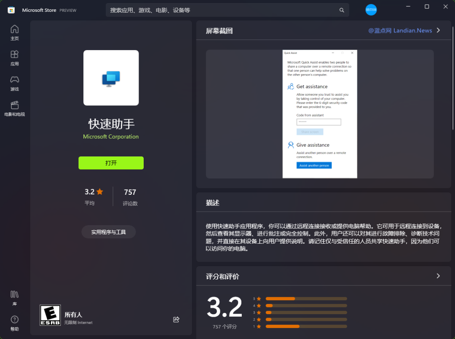Open the Library (库) page
The height and width of the screenshot is (339, 455).
click(x=14, y=298)
